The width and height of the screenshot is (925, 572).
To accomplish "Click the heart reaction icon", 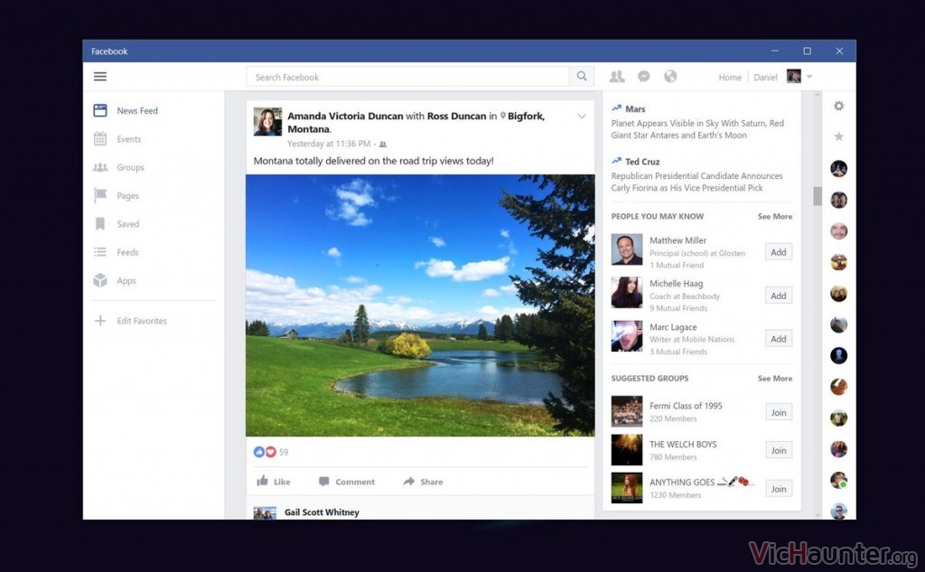I will (271, 452).
